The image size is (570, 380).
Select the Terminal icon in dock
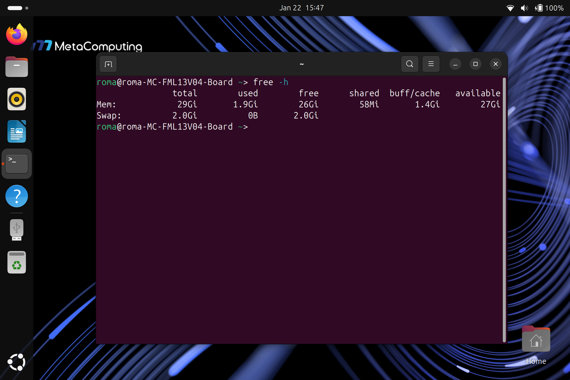(x=16, y=163)
